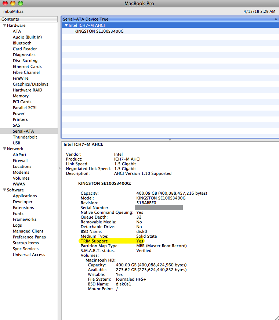279x320 pixels.
Task: Click the yellow minimize window button
Action: (12, 3)
